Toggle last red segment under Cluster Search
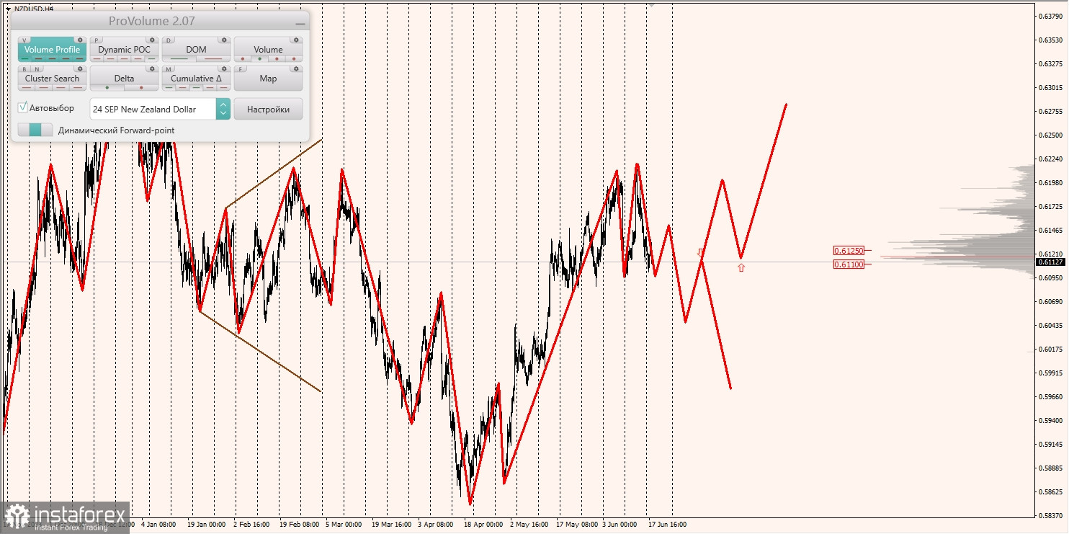Image resolution: width=1069 pixels, height=534 pixels. tap(78, 87)
